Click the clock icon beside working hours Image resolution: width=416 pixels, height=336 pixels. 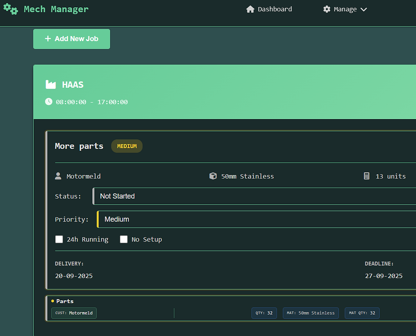(48, 101)
